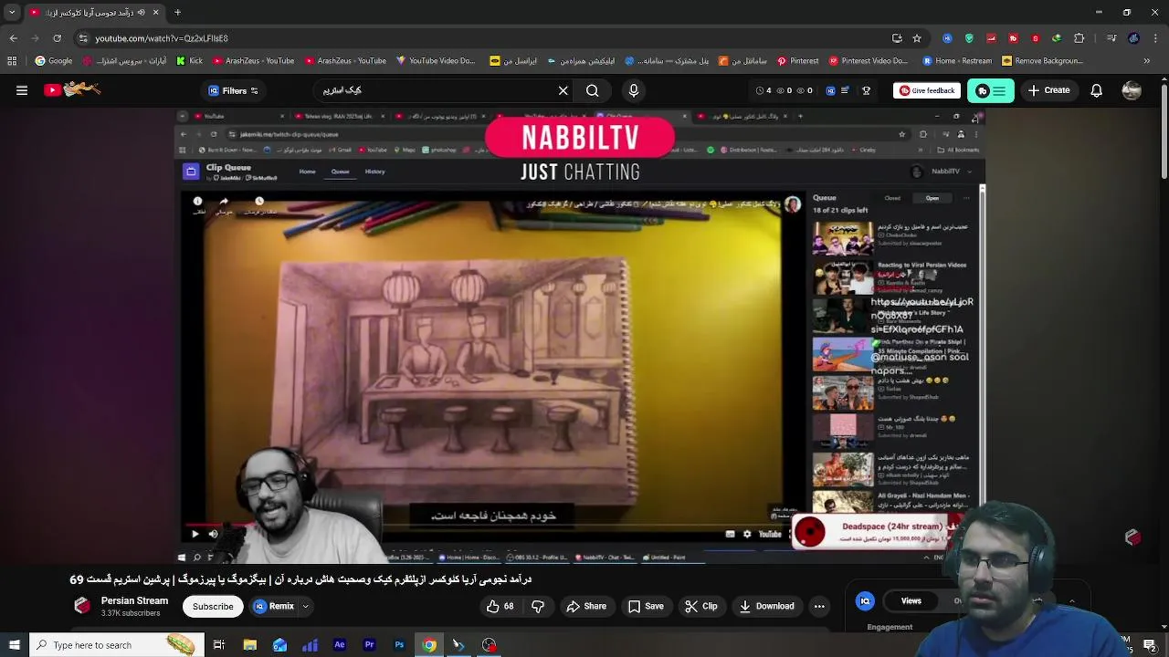View site information next to URL
Viewport: 1169px width, 657px height.
[83, 38]
